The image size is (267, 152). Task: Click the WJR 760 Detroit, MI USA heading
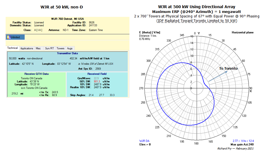pyautogui.click(x=68, y=19)
